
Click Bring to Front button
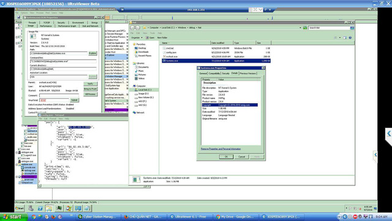(91, 89)
